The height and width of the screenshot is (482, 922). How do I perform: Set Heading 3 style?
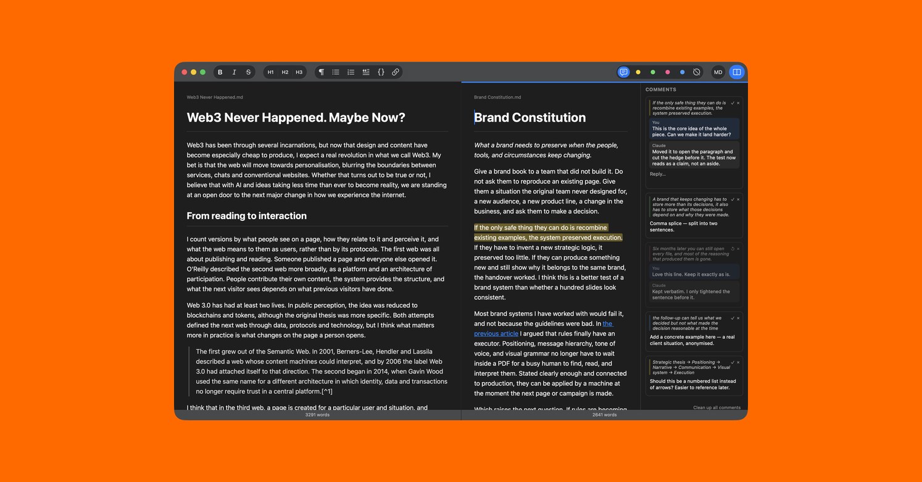tap(299, 72)
